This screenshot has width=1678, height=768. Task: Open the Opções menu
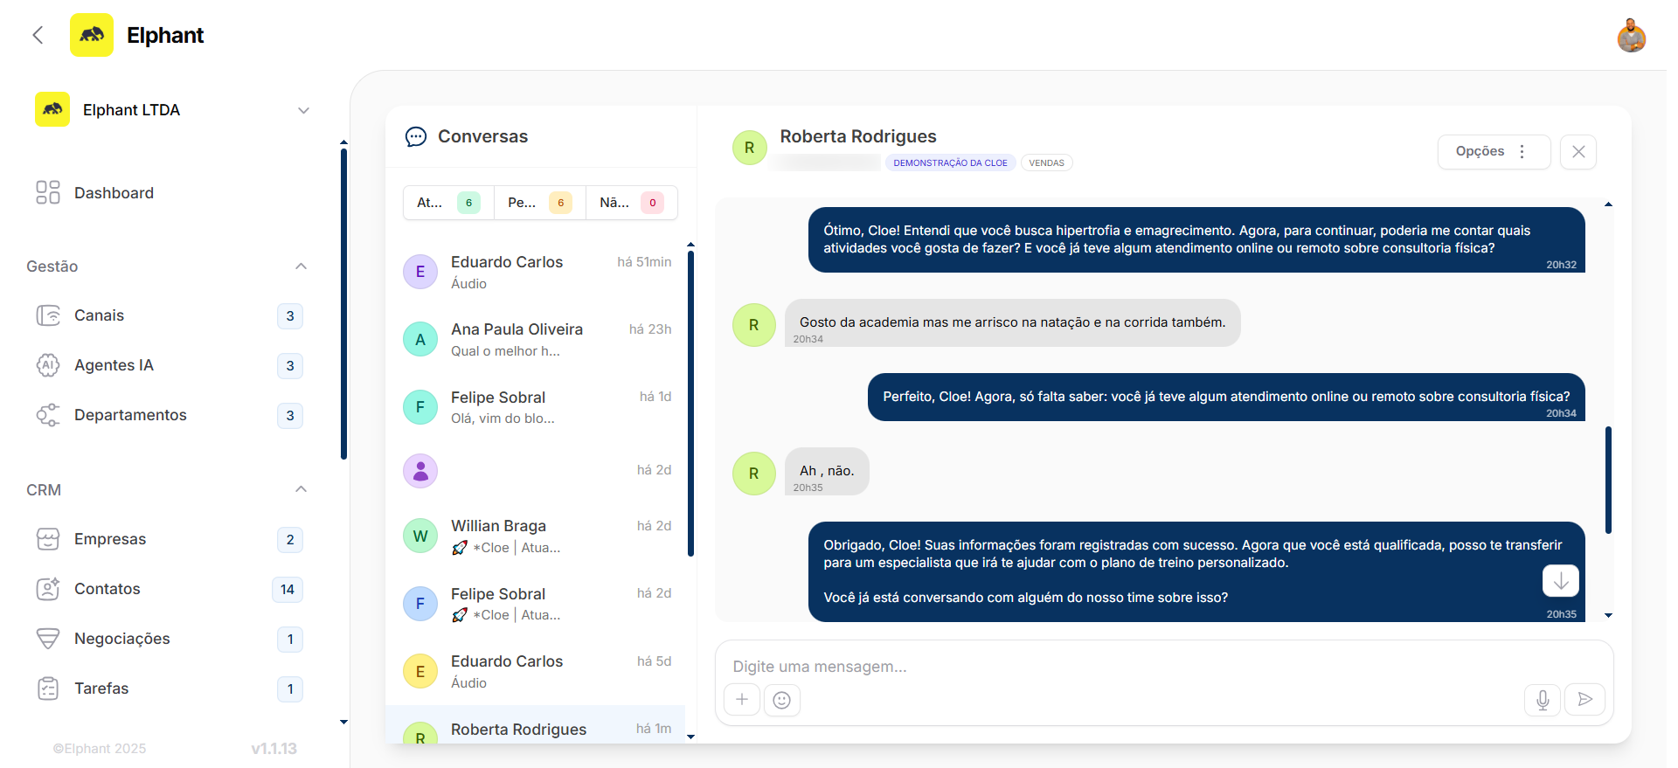[x=1494, y=151]
